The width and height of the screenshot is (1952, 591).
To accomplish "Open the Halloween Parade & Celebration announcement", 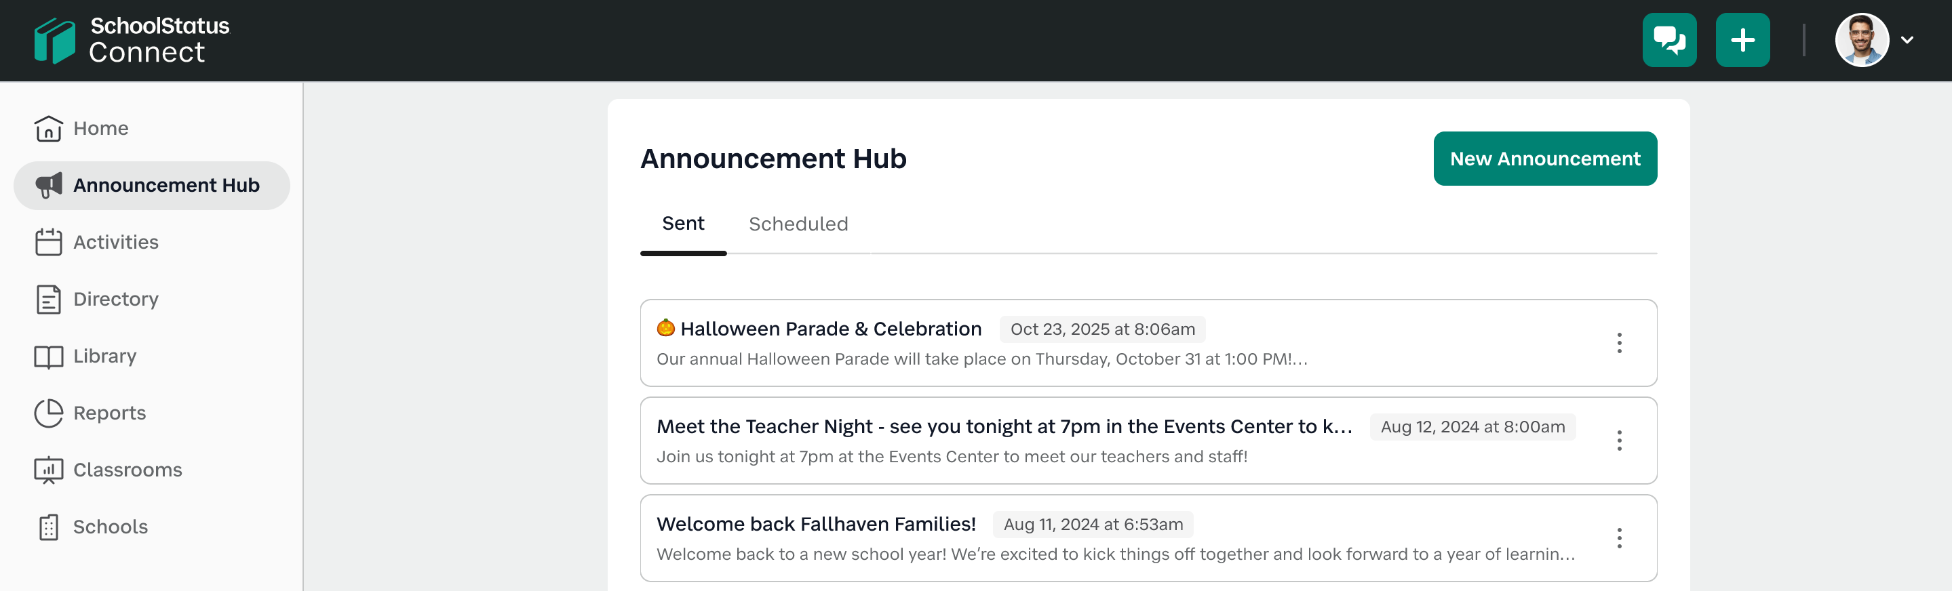I will [x=830, y=329].
